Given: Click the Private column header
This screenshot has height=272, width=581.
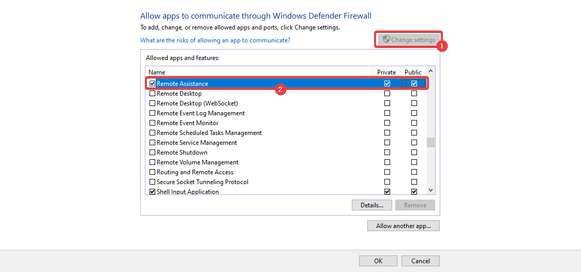Looking at the screenshot, I should pyautogui.click(x=386, y=72).
